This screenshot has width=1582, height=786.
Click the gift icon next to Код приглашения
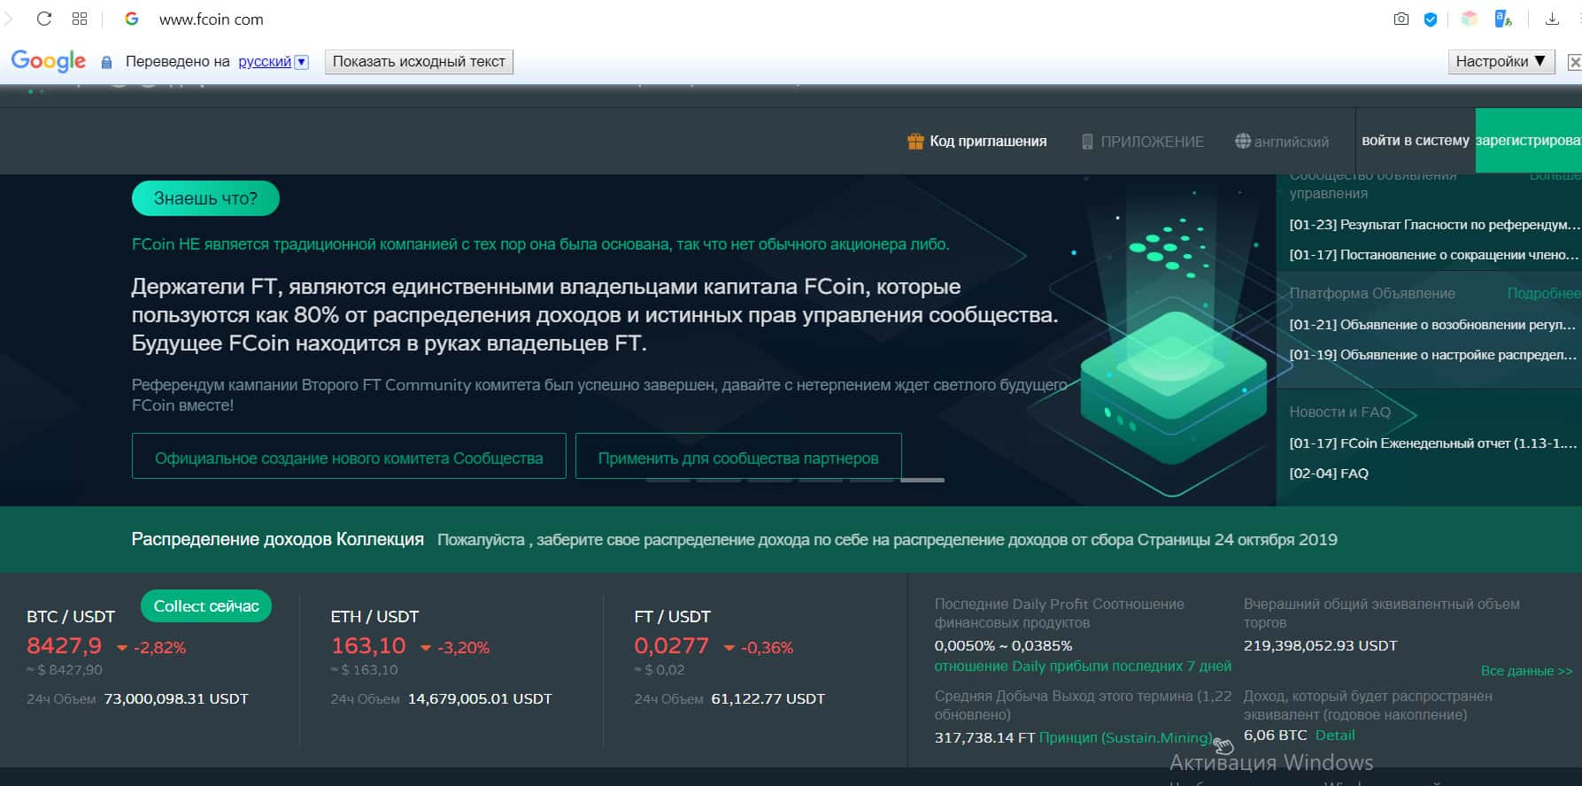pos(915,141)
